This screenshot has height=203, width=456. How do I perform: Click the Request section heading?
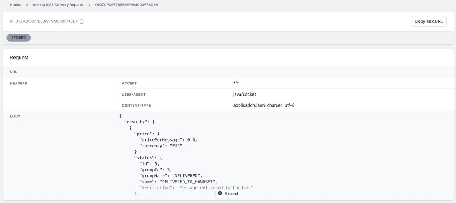(20, 58)
